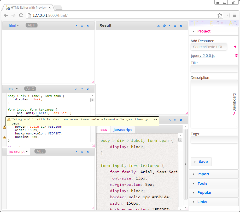Focus the Search/Paste URL resource field
The image size is (240, 212).
209,47
